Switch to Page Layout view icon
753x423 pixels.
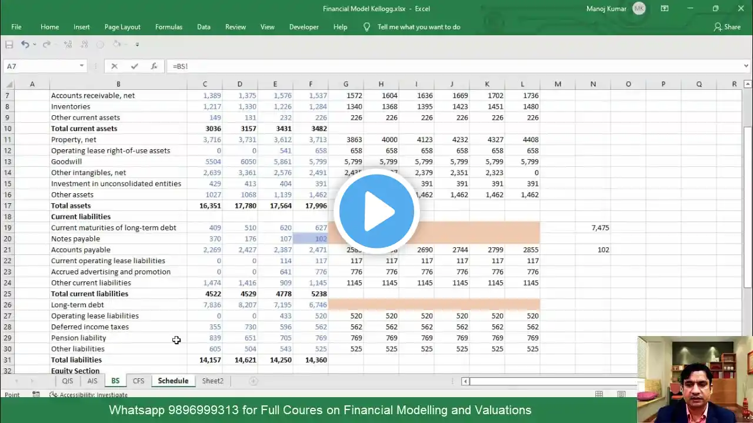coord(622,394)
